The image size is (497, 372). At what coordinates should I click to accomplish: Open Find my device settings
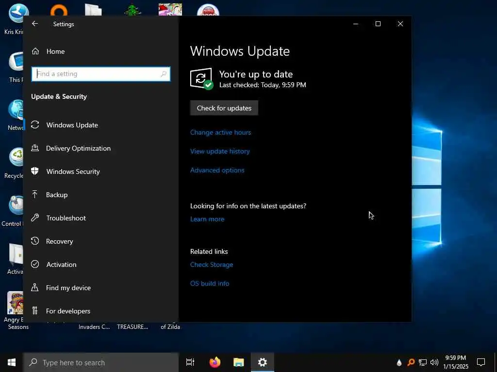pos(101,288)
